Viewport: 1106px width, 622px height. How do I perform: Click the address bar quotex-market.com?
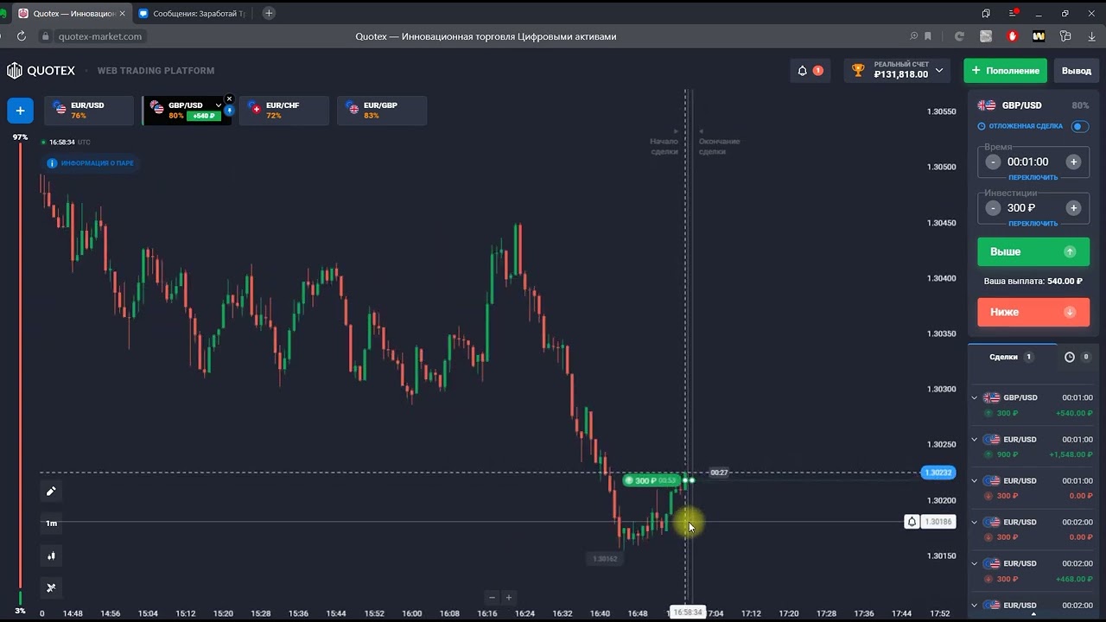tap(100, 36)
